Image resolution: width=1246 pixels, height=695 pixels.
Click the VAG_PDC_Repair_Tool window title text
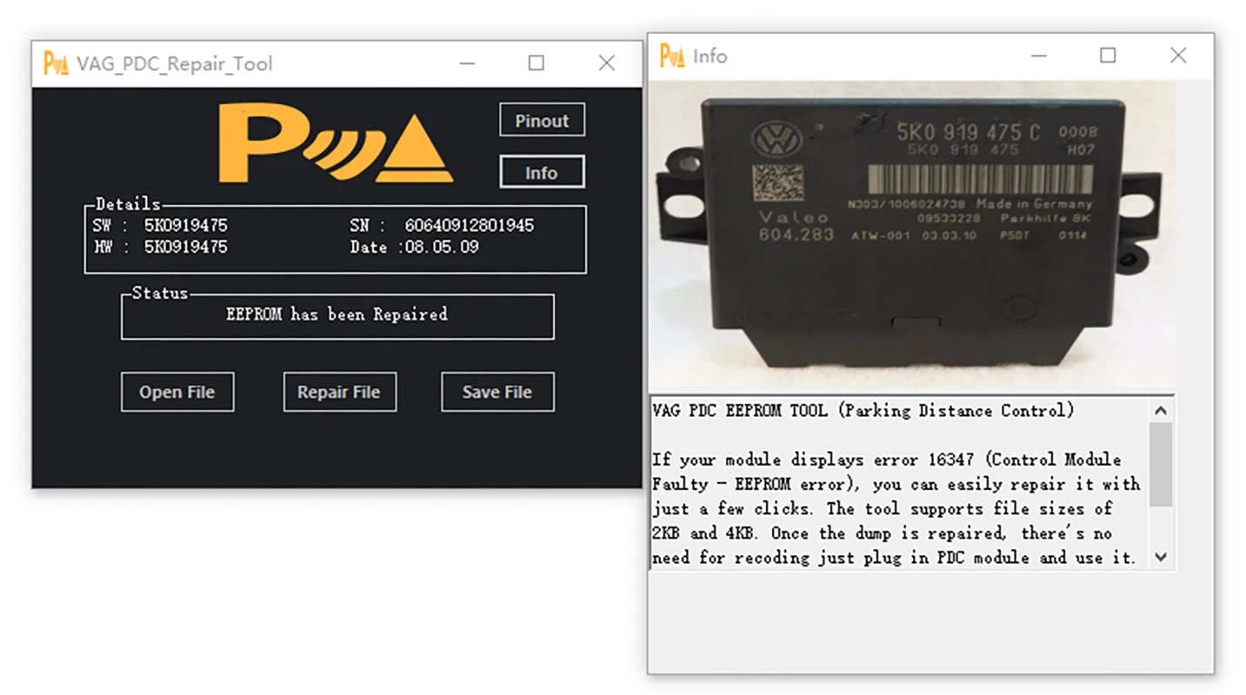175,63
